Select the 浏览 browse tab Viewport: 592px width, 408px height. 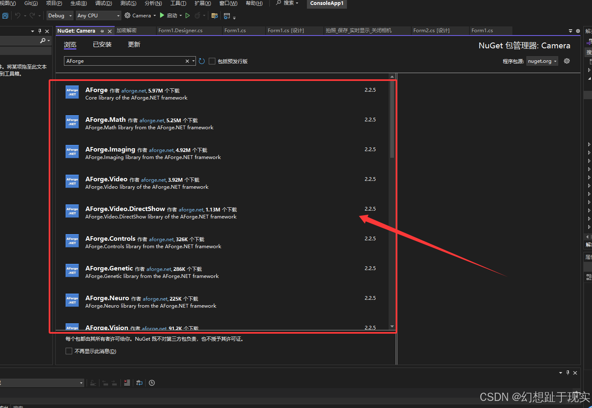[x=70, y=45]
